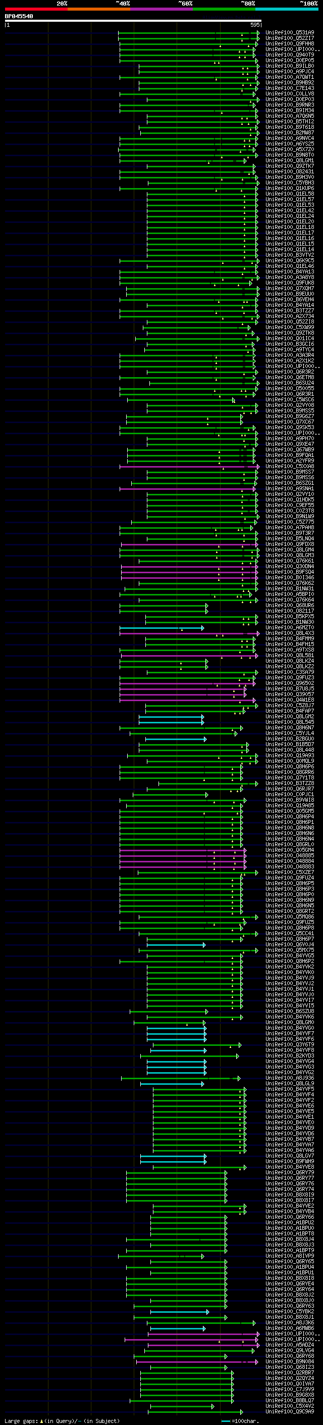Click on UniRef100_B9VWI8

coord(290,800)
